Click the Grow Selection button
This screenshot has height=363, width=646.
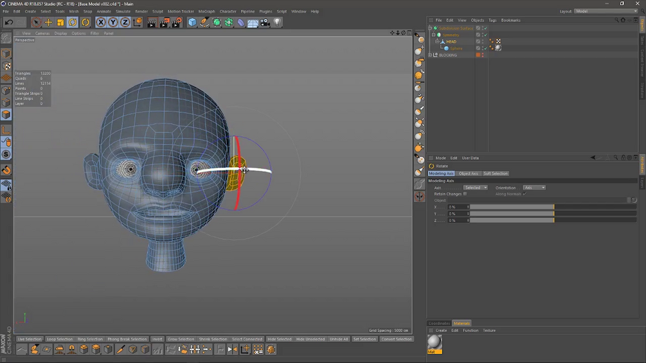pyautogui.click(x=181, y=339)
